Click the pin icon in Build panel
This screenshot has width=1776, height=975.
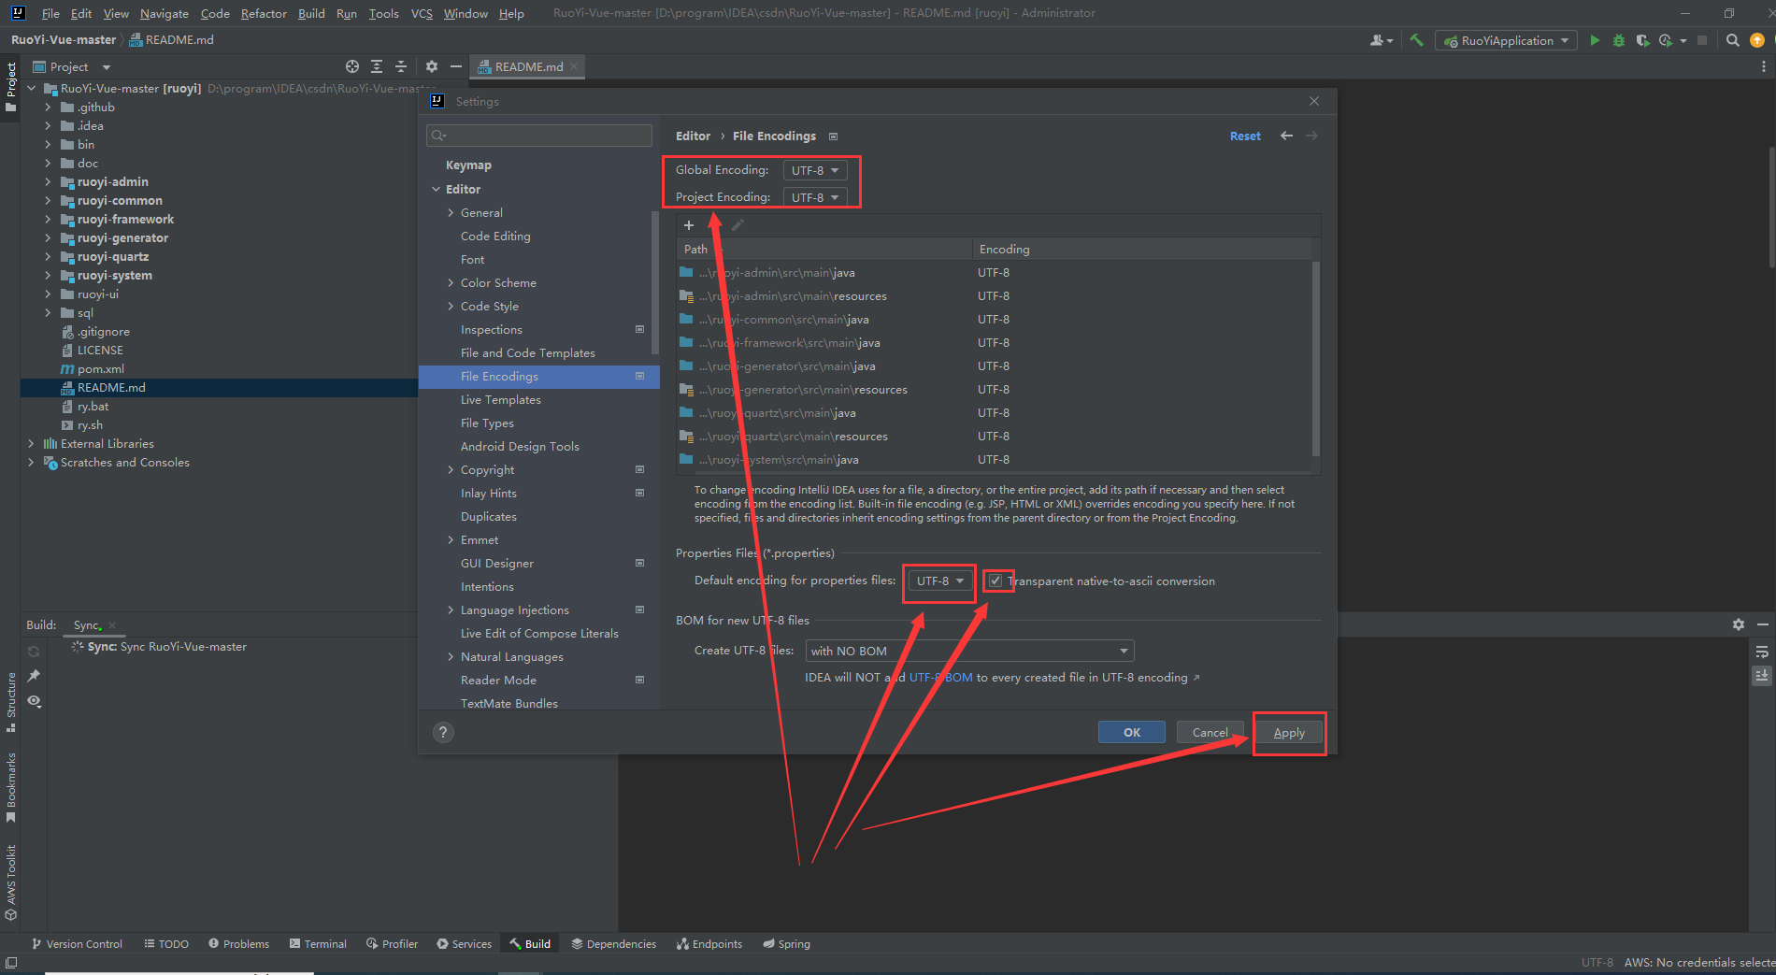tap(35, 676)
